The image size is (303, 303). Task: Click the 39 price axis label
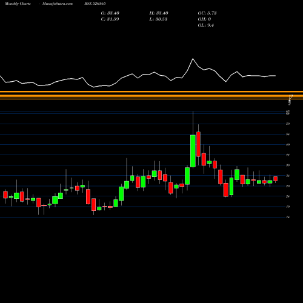pyautogui.click(x=288, y=165)
